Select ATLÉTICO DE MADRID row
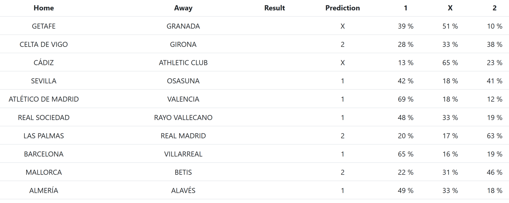This screenshot has width=509, height=203. pyautogui.click(x=44, y=99)
